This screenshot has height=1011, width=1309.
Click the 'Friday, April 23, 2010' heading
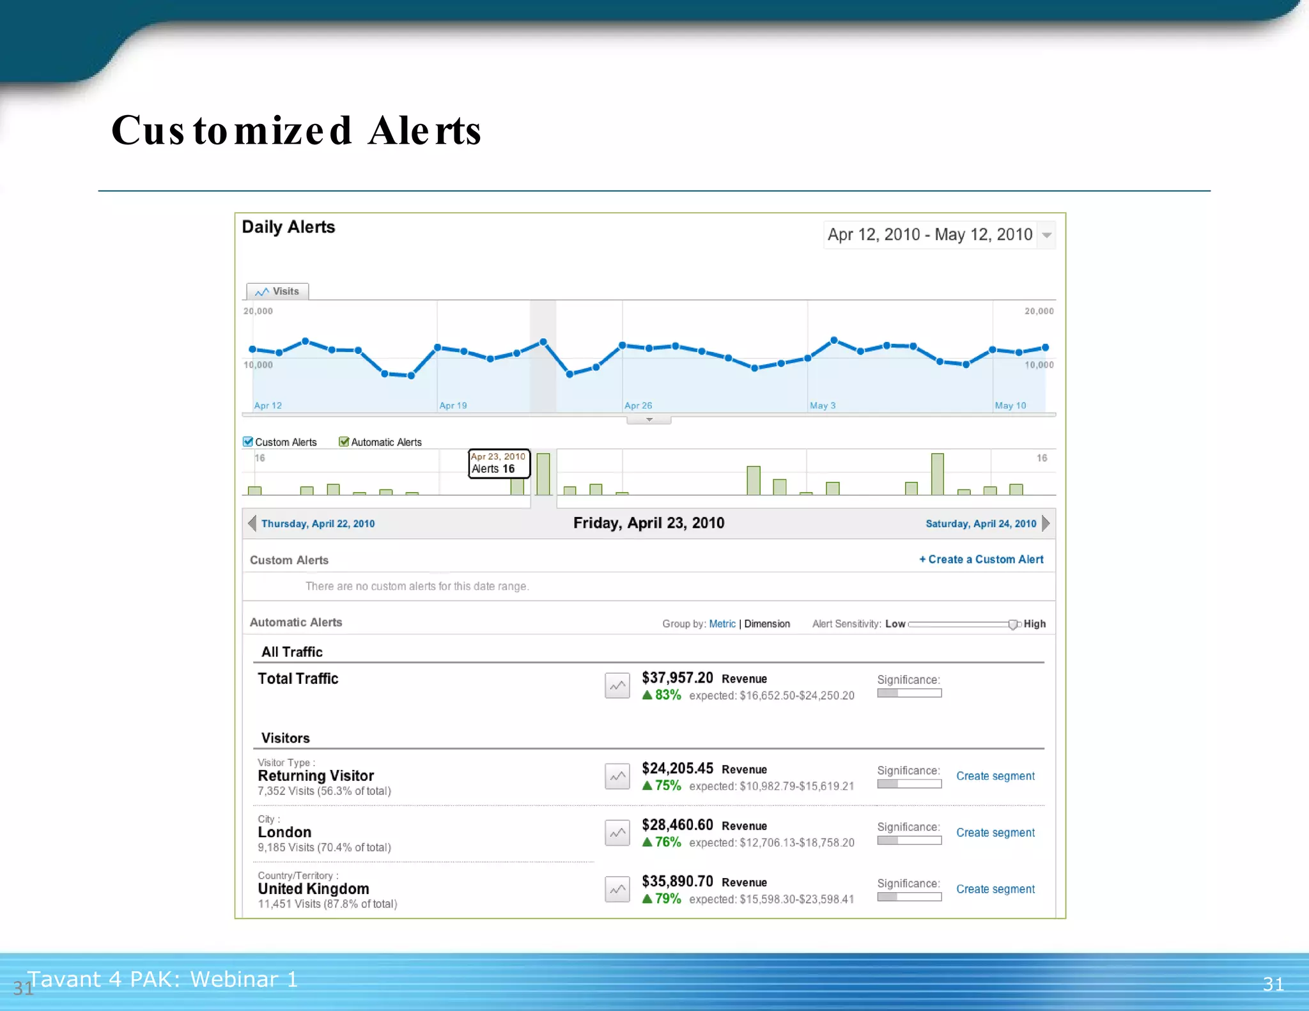click(x=649, y=523)
